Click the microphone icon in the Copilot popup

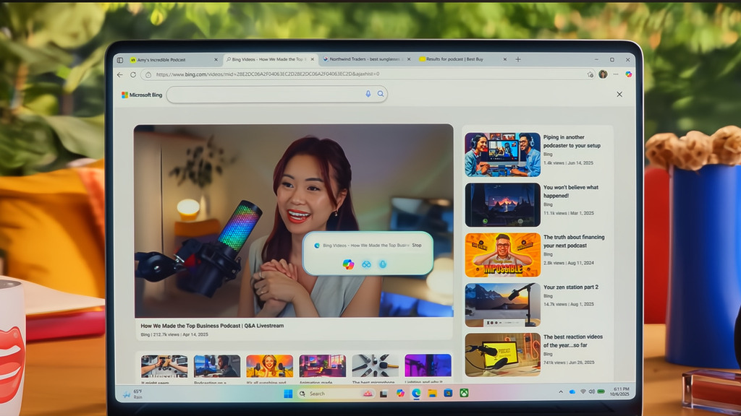click(383, 264)
